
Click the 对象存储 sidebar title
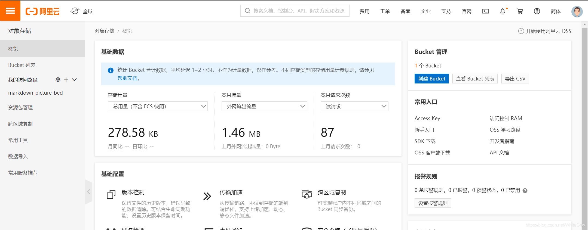point(20,31)
